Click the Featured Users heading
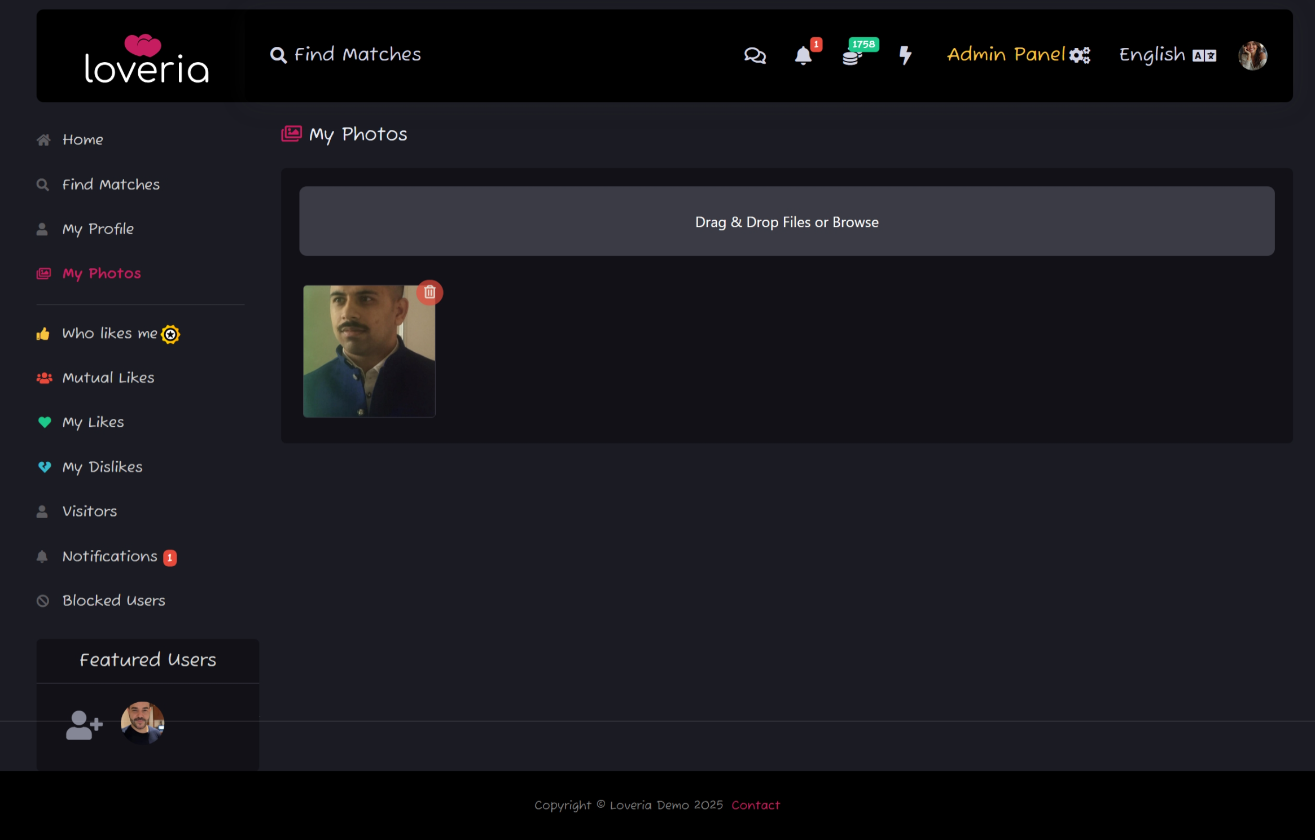1315x840 pixels. [x=148, y=660]
